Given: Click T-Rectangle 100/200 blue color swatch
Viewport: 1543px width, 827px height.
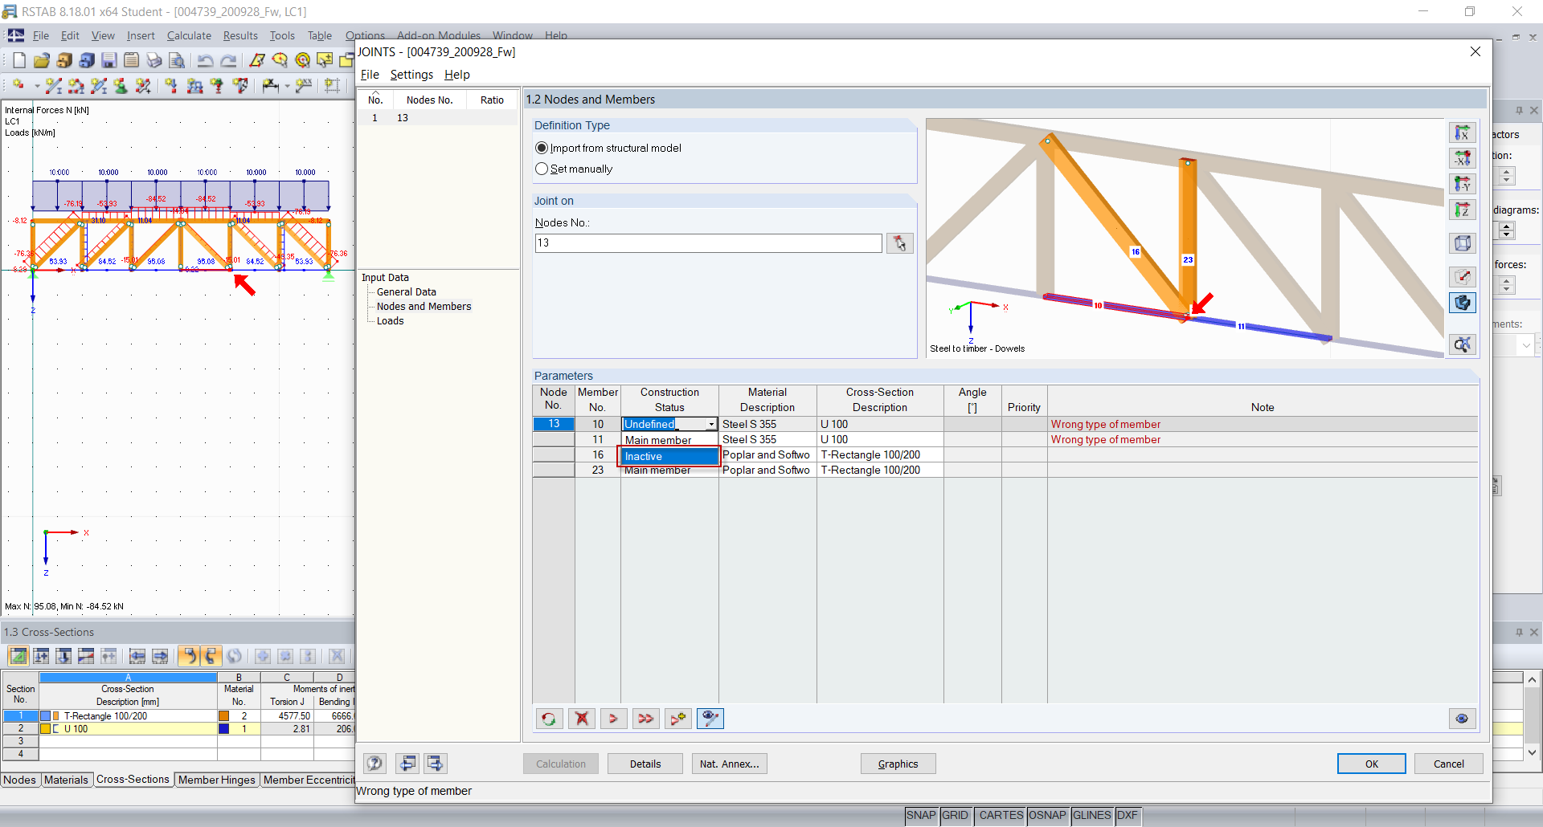Looking at the screenshot, I should click(x=46, y=716).
